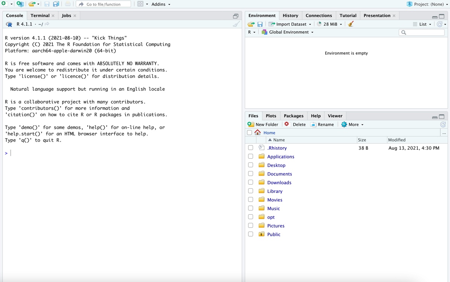
Task: Select the Downloads folder checkbox
Action: tap(250, 182)
